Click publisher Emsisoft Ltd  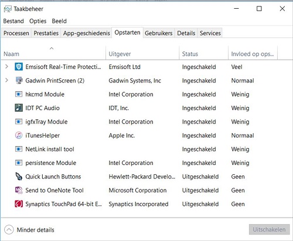125,67
